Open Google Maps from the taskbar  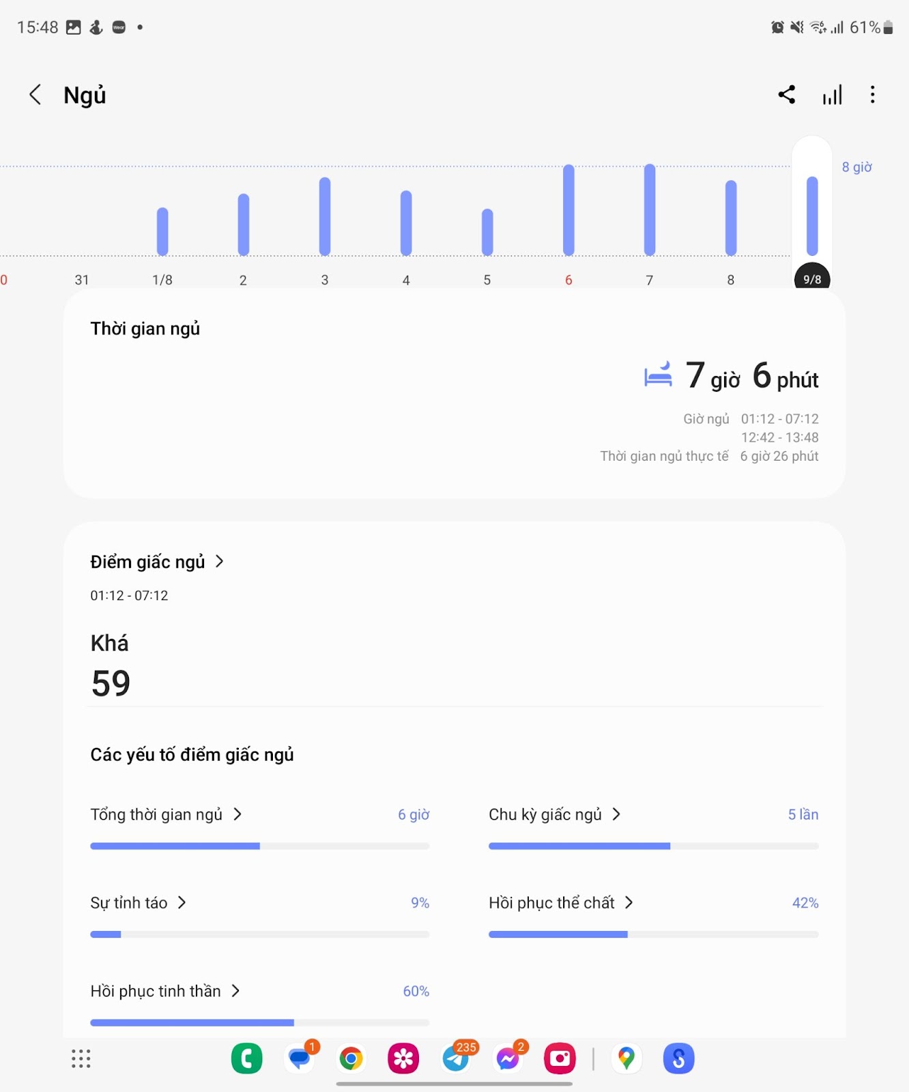(626, 1059)
